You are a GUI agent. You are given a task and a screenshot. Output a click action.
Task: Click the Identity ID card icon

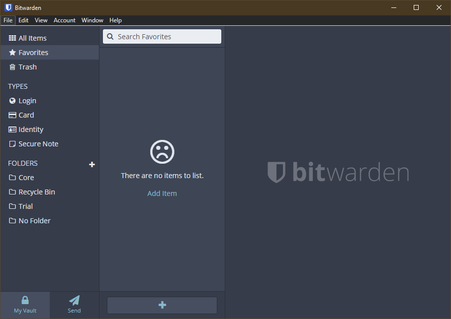coord(12,129)
